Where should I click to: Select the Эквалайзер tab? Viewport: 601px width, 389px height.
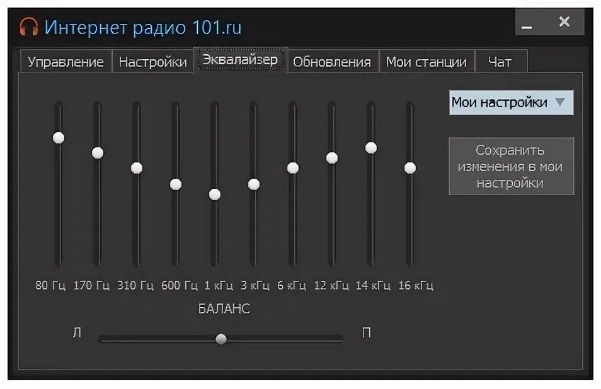(x=240, y=60)
